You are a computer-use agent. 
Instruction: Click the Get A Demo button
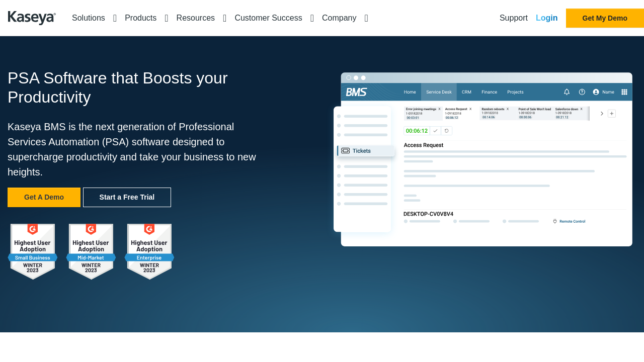coord(44,197)
